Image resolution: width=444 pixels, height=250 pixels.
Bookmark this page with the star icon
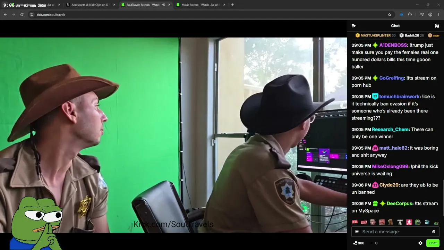[x=390, y=15]
